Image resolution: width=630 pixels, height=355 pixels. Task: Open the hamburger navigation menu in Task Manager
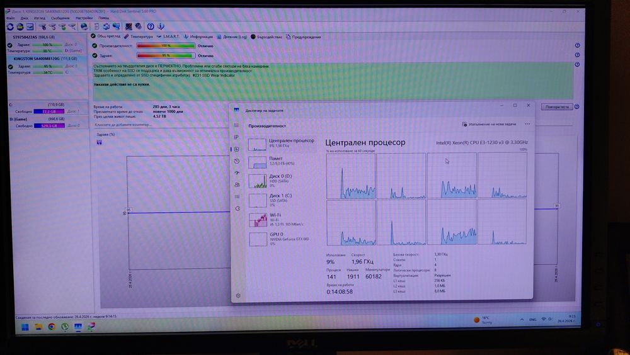(x=236, y=125)
